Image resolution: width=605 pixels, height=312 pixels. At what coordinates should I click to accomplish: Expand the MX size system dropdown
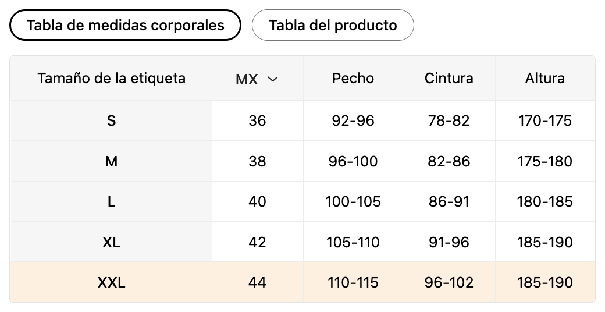(x=257, y=79)
